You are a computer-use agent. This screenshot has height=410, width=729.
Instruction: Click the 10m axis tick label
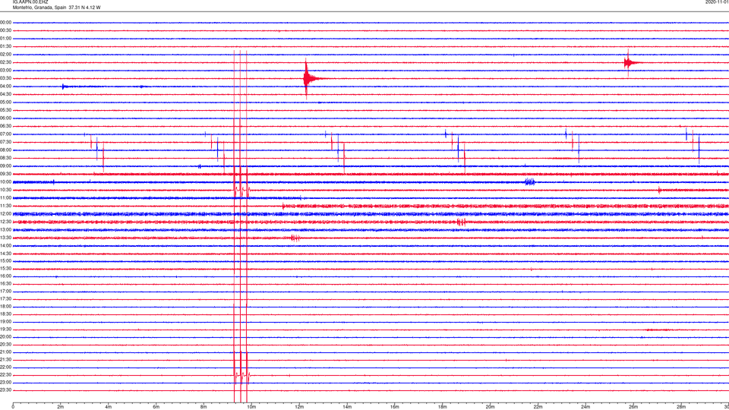click(x=251, y=407)
